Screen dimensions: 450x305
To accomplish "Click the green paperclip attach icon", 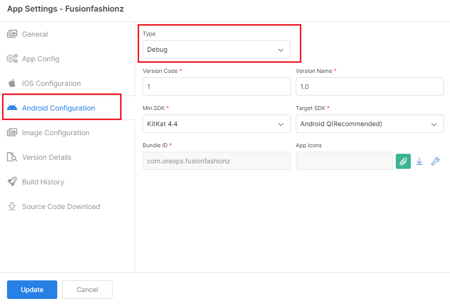I will (x=403, y=161).
